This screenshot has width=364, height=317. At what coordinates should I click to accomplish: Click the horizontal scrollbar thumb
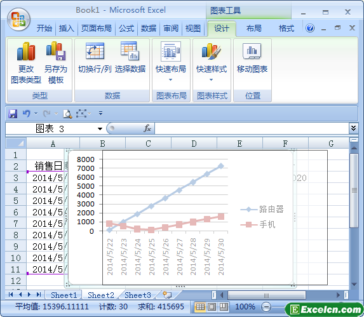267,295
